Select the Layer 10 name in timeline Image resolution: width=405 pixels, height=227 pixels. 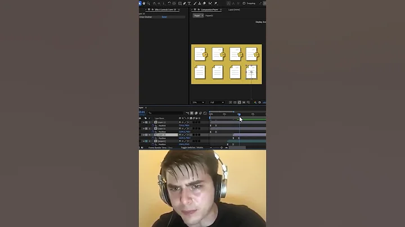click(161, 135)
